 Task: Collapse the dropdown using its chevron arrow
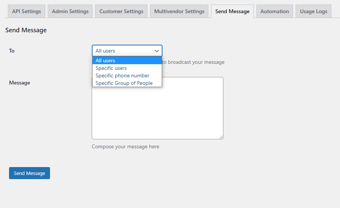[157, 51]
